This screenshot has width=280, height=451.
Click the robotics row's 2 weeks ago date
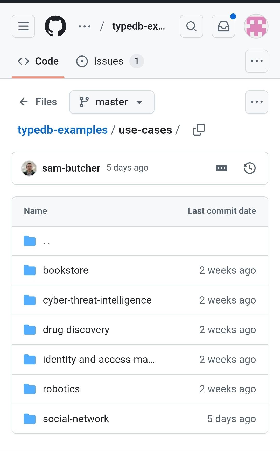coord(228,389)
